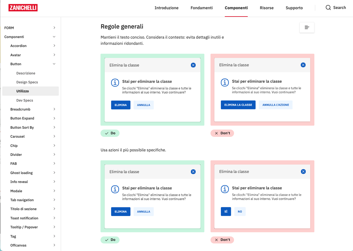The width and height of the screenshot is (353, 251).
Task: Select Design Specs in the sidebar
Action: [x=27, y=82]
